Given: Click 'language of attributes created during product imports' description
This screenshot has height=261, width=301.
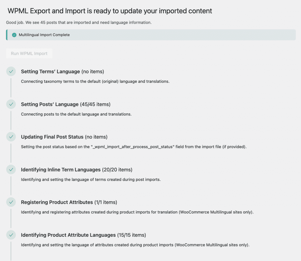Looking at the screenshot, I should click(x=135, y=245).
